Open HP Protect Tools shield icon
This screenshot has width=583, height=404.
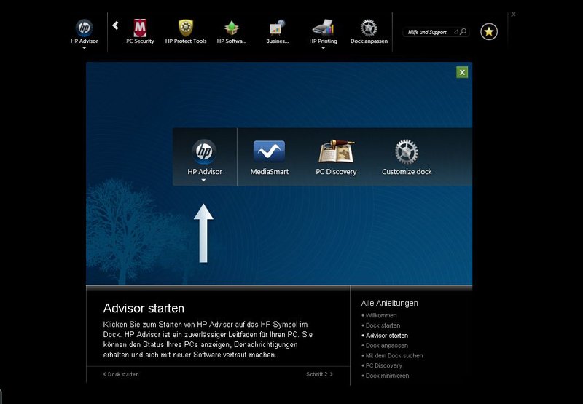(x=186, y=28)
